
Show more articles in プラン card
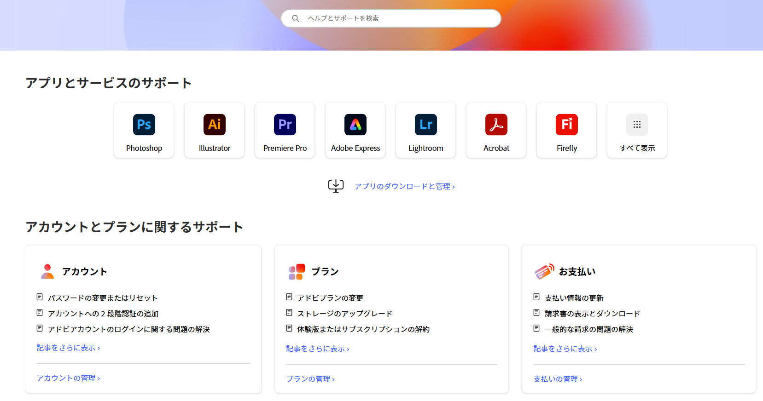click(x=318, y=349)
